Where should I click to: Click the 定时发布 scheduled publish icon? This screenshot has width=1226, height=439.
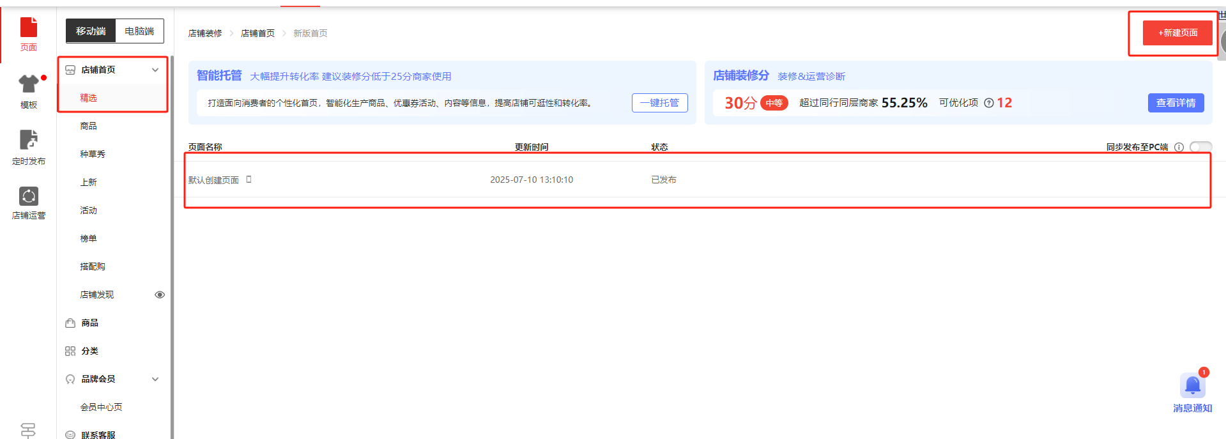29,147
